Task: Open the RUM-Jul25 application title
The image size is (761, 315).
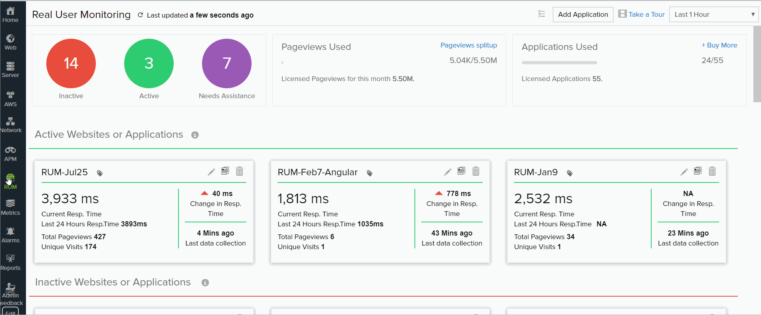Action: click(x=65, y=172)
